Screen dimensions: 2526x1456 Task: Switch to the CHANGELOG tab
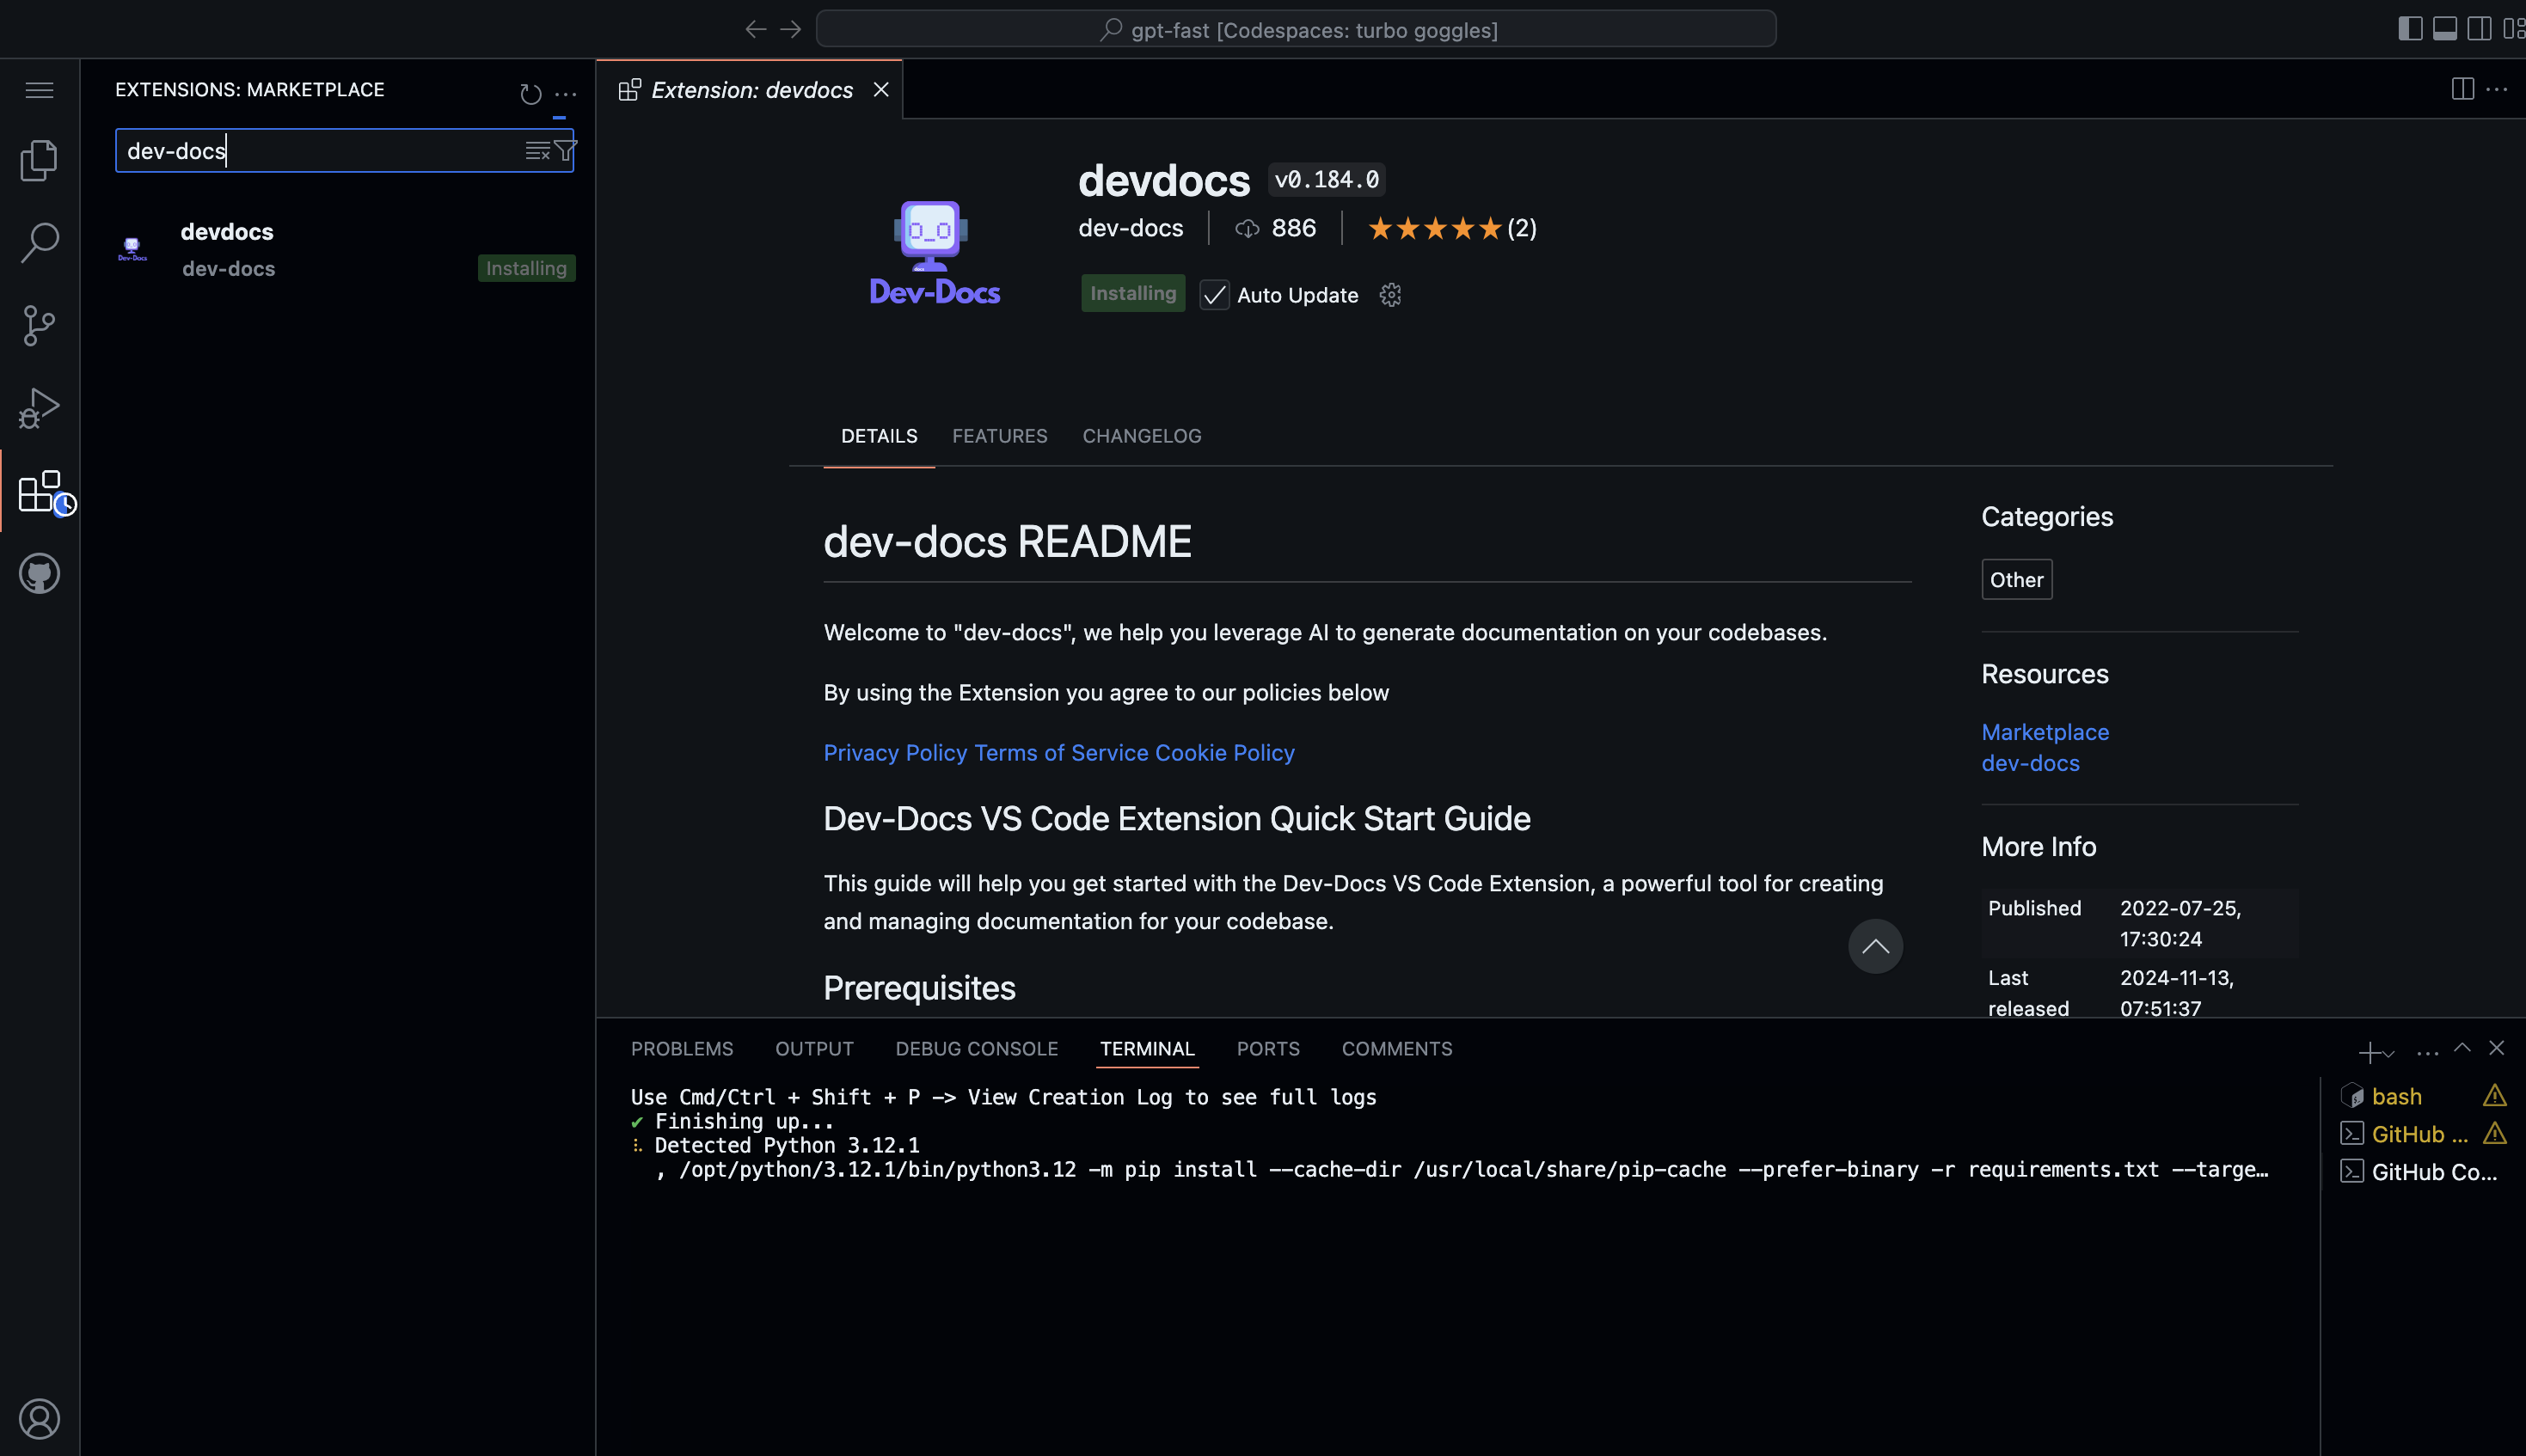tap(1141, 436)
